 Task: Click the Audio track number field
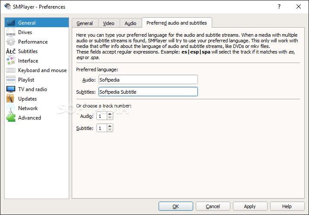pos(102,116)
